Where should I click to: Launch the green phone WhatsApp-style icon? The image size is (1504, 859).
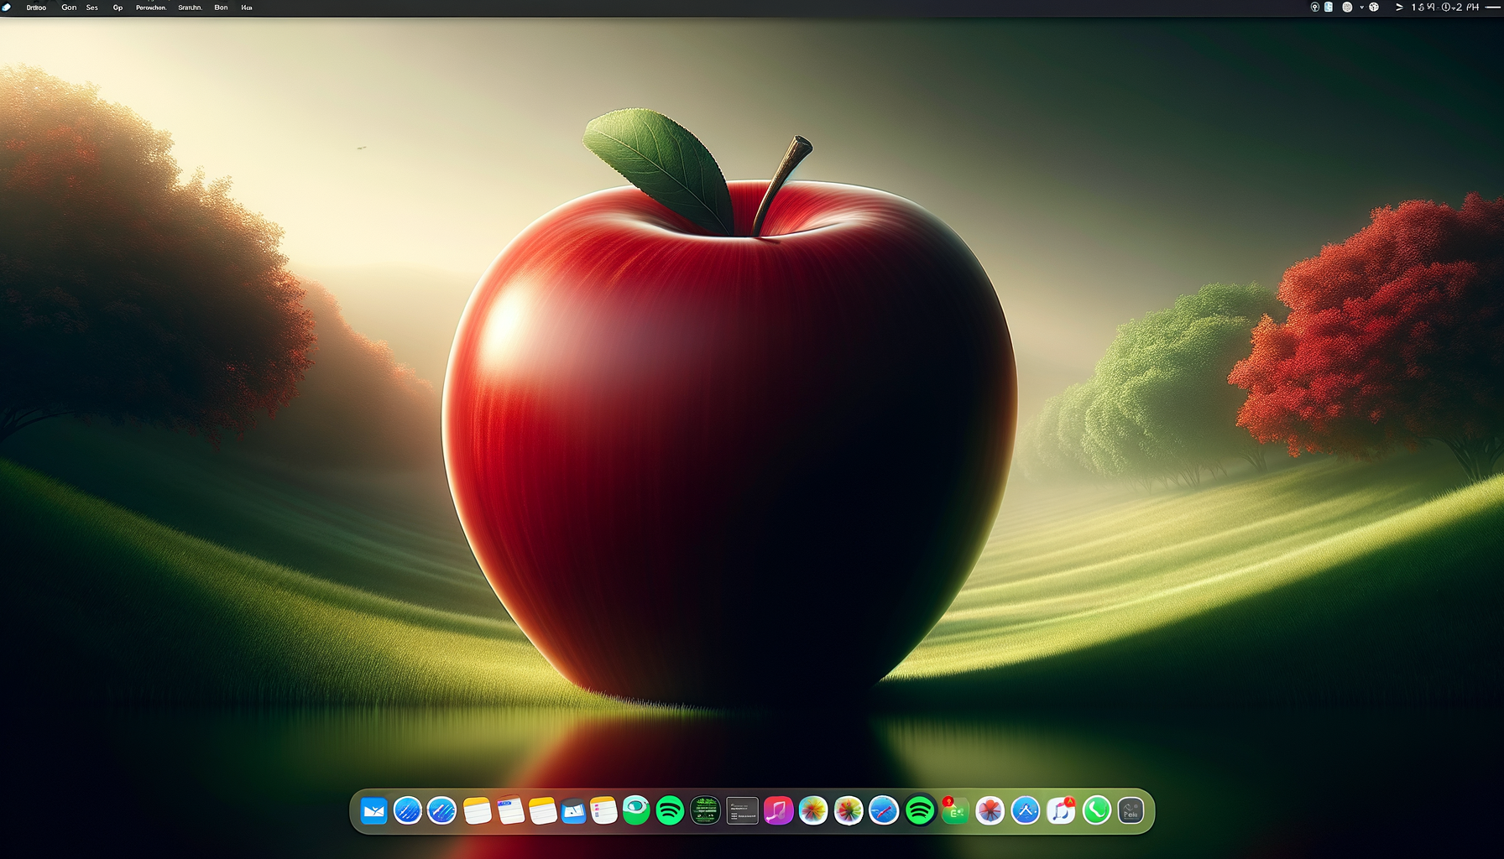pos(1096,811)
